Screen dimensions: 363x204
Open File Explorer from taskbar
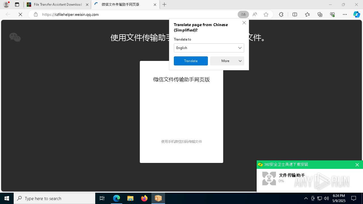pos(130,198)
